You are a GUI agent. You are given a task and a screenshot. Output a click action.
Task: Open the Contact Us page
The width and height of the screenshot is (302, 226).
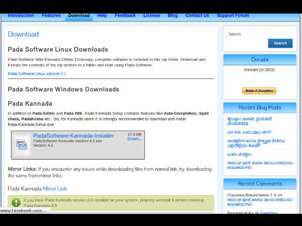[x=197, y=16]
